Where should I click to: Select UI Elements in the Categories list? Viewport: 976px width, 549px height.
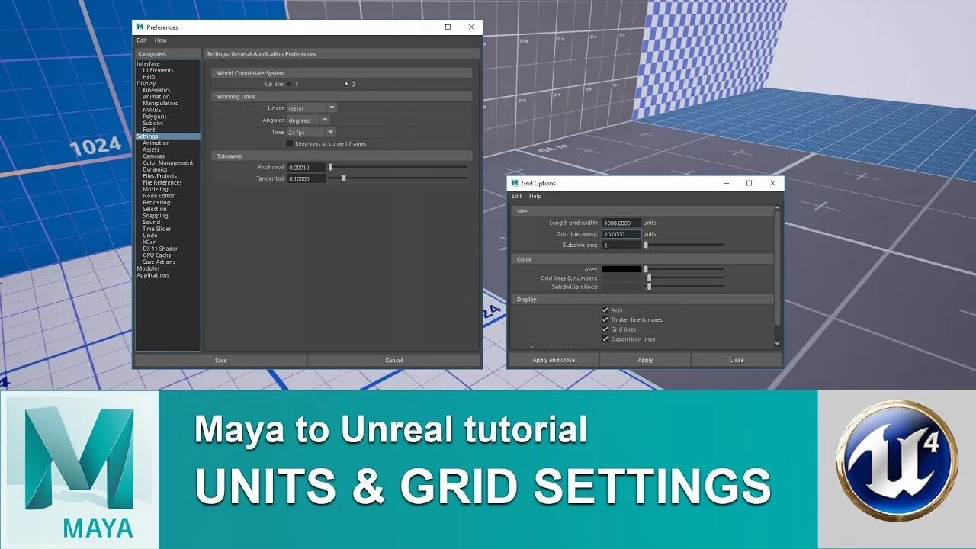click(158, 70)
